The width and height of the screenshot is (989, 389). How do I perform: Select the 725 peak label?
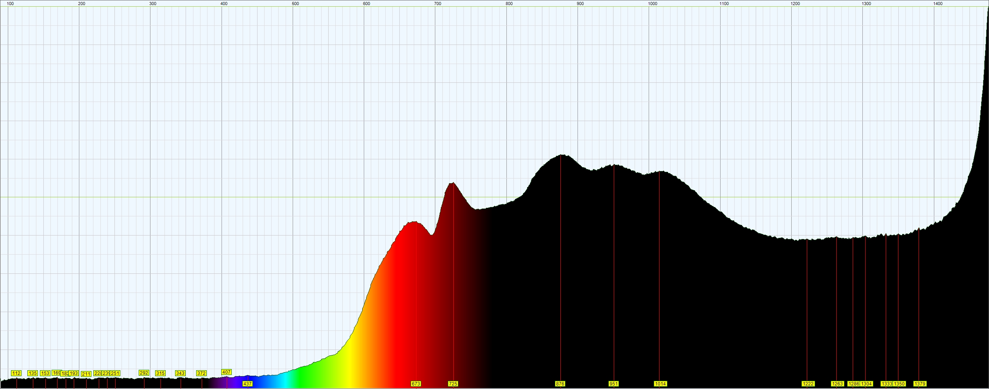pos(453,384)
